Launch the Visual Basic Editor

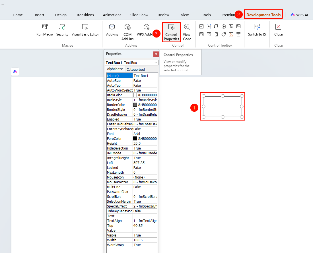tap(85, 30)
